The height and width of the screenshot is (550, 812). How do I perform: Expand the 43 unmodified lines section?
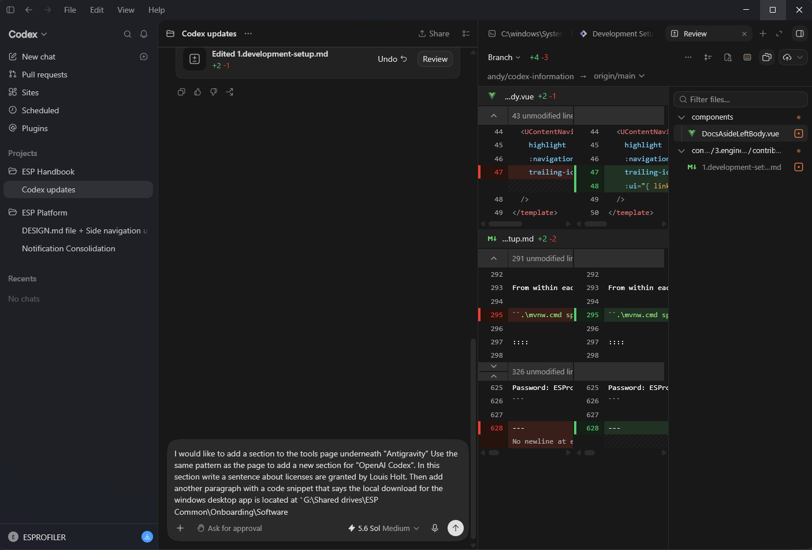494,116
